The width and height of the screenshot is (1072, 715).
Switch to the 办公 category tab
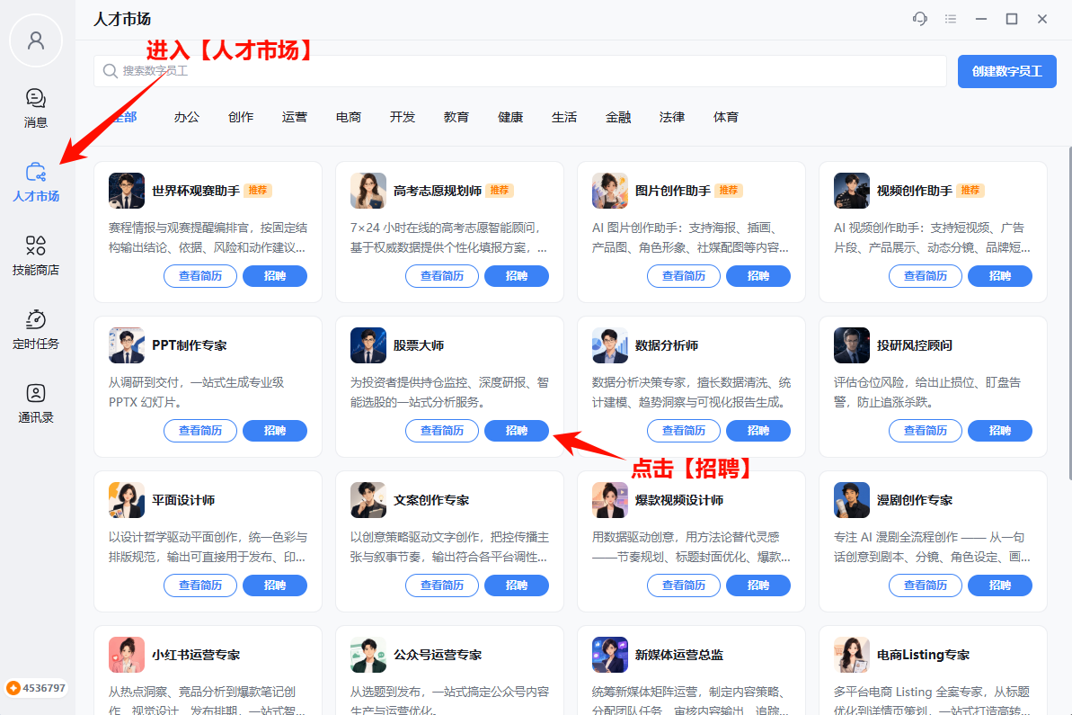click(187, 117)
